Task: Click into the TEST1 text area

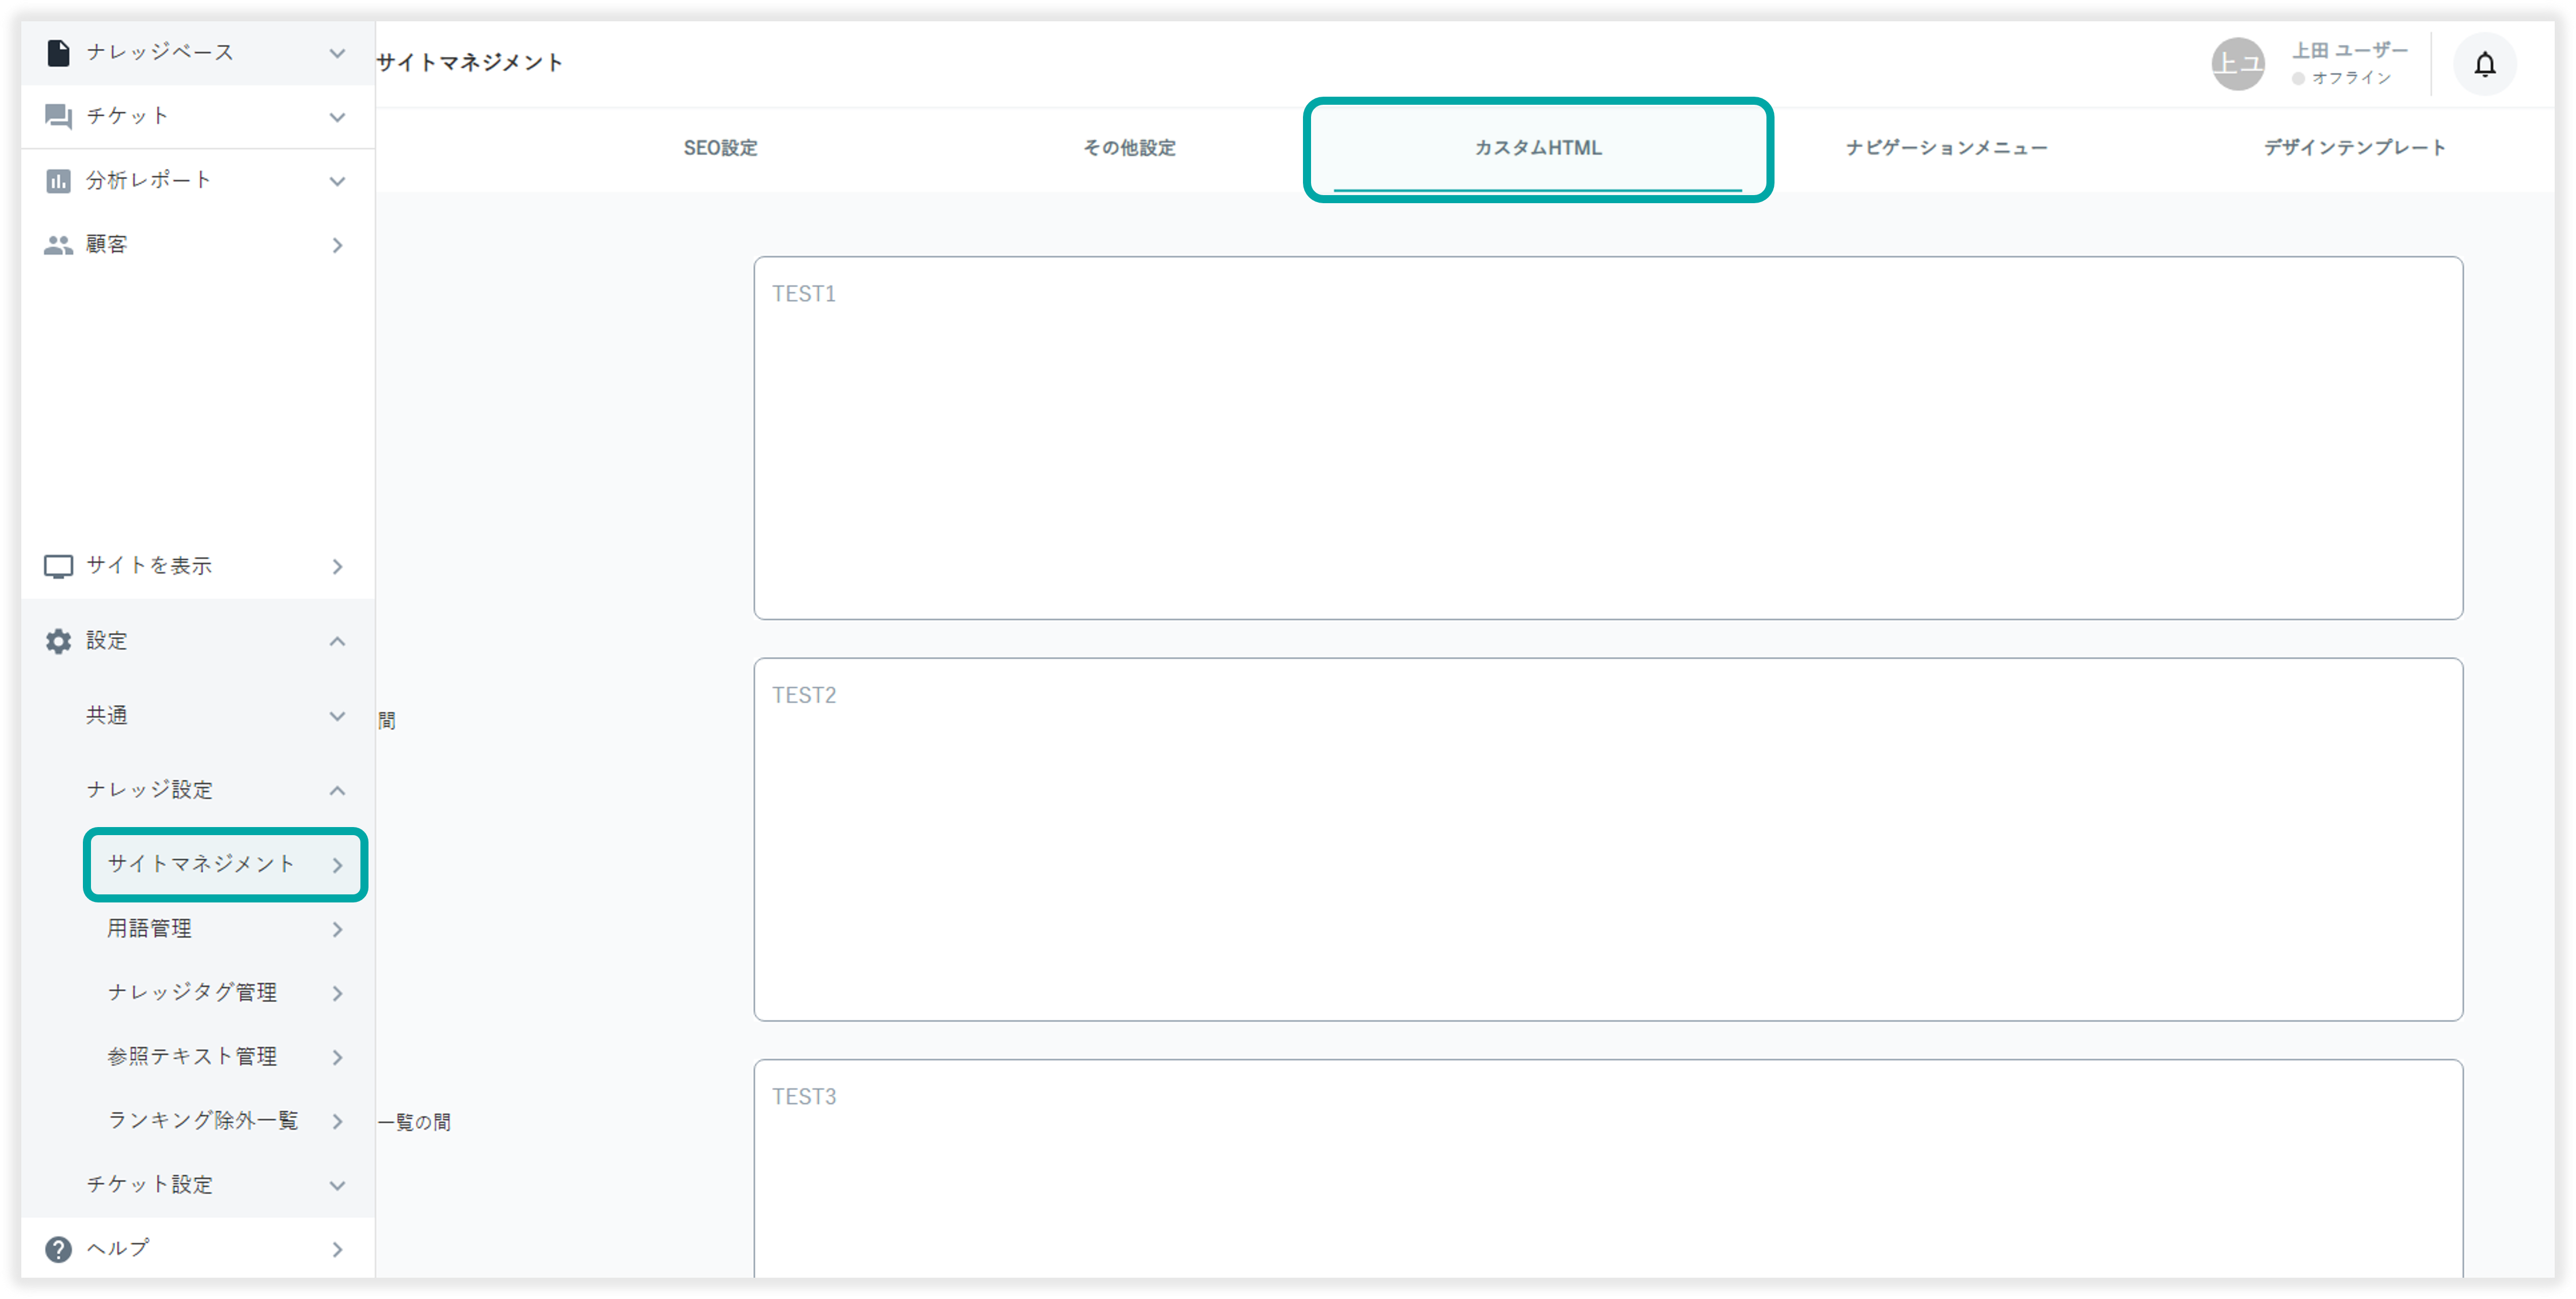Action: point(1607,437)
